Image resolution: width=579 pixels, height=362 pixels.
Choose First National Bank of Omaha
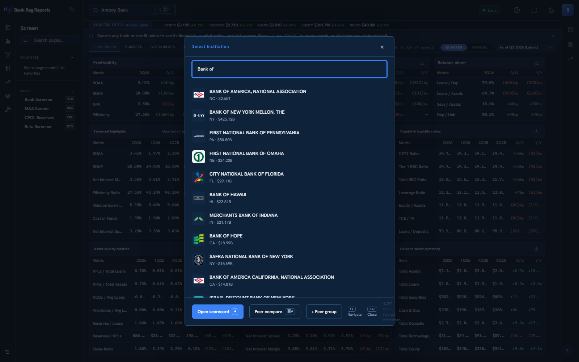tap(289, 157)
